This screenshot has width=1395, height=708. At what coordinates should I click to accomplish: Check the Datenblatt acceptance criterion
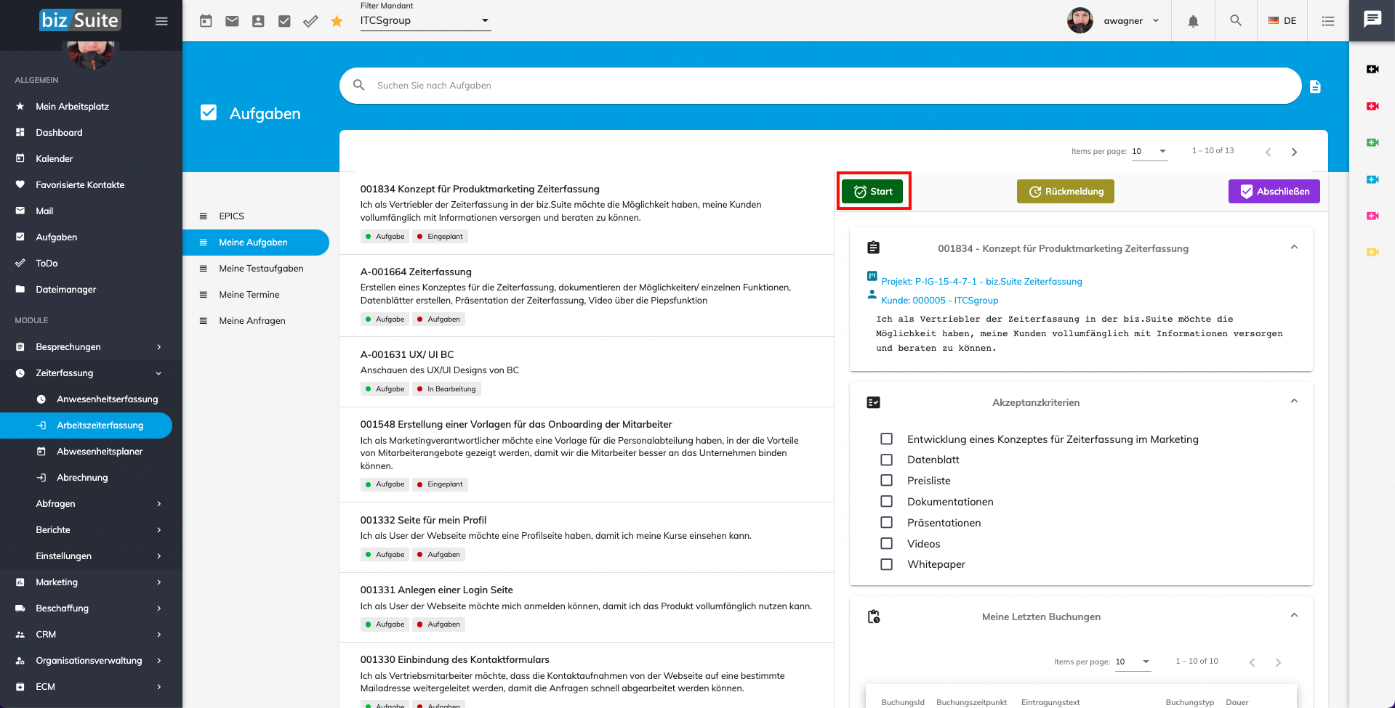886,460
